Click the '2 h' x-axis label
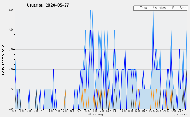Screen dimensions: 190x117 tap(29, 111)
